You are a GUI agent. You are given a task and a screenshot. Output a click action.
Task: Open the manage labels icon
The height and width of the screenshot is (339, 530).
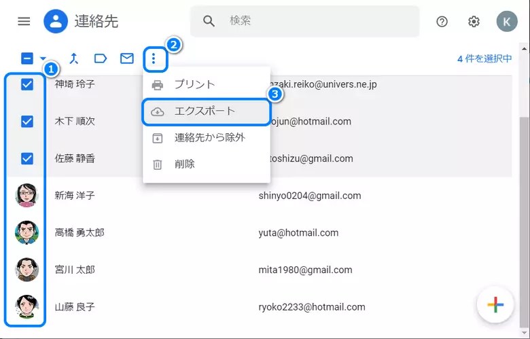(101, 58)
